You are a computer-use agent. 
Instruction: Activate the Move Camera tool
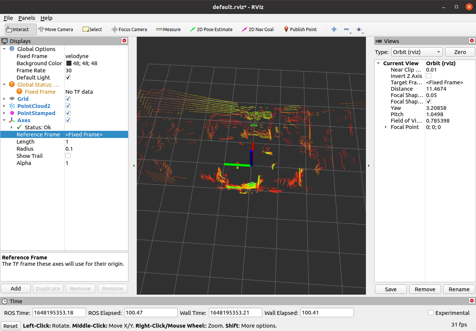click(x=56, y=29)
